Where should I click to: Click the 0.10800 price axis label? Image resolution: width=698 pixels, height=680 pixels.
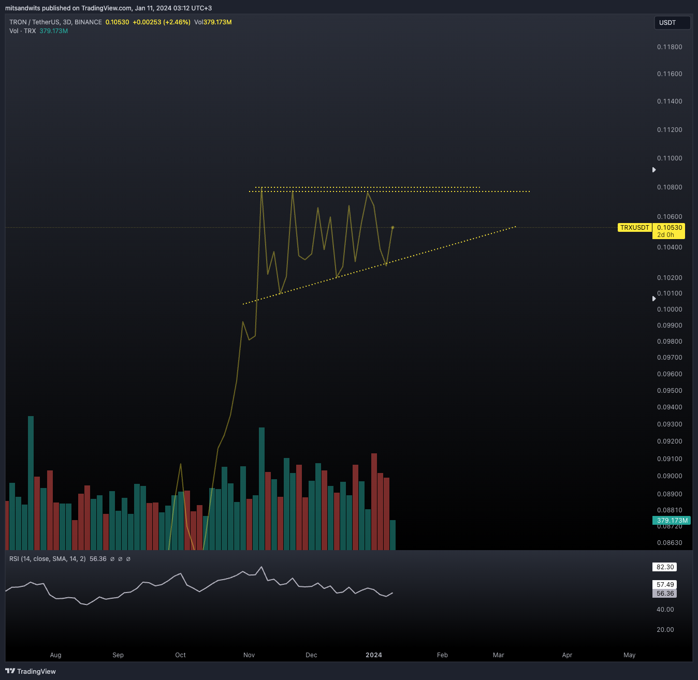click(x=670, y=187)
